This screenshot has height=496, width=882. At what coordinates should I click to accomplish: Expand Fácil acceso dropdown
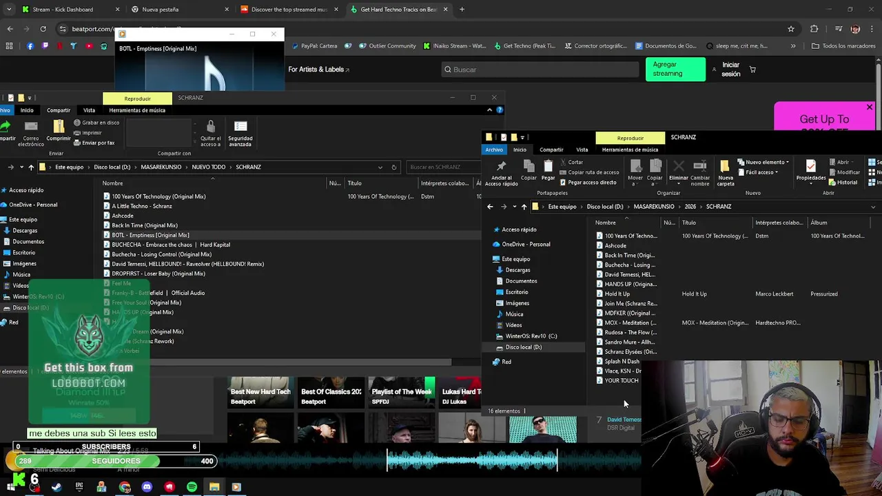(x=759, y=172)
